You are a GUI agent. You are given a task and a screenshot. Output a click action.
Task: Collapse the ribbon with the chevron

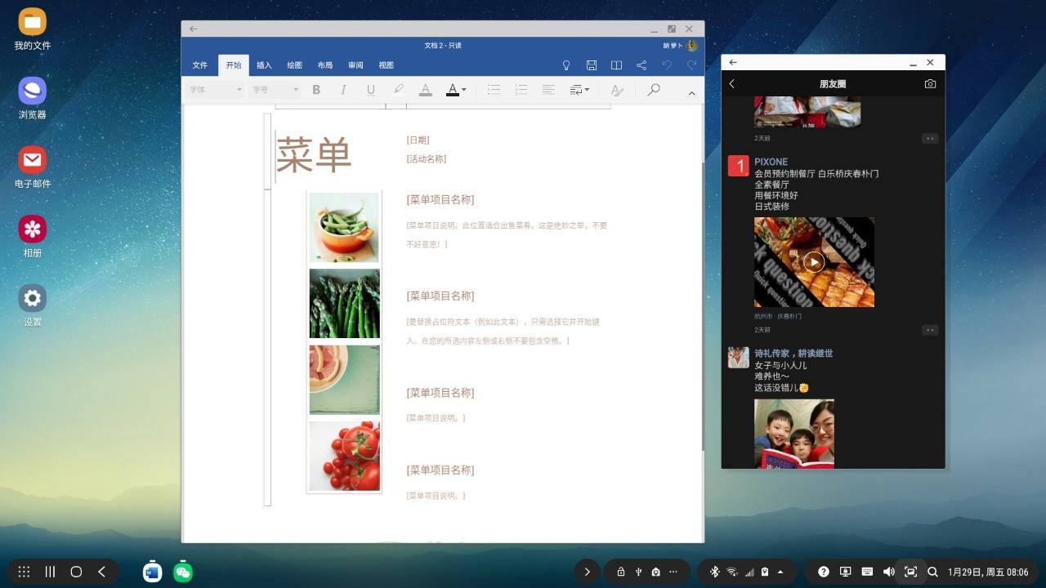tap(691, 93)
